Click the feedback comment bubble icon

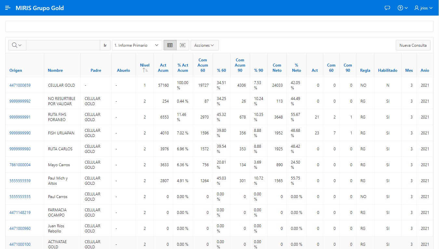[387, 8]
